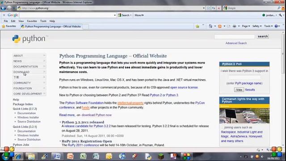The image size is (286, 161).
Task: Open the Google toolbar Search button dropdown
Action: (131, 15)
